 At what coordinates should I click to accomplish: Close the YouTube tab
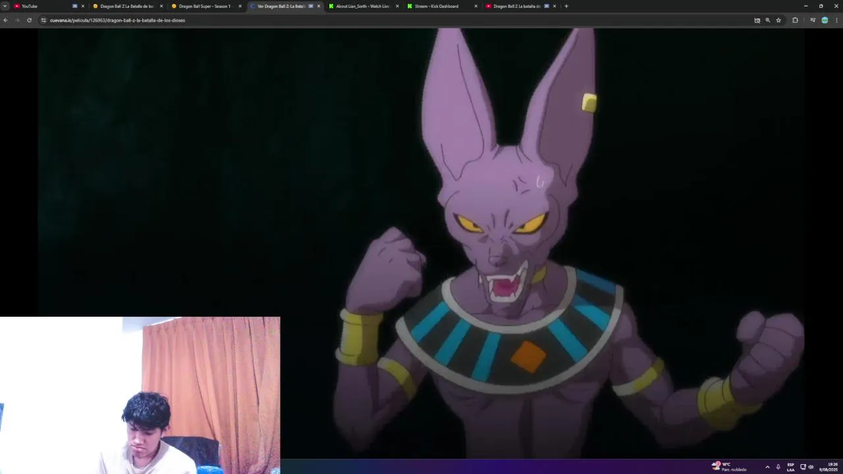tap(83, 6)
